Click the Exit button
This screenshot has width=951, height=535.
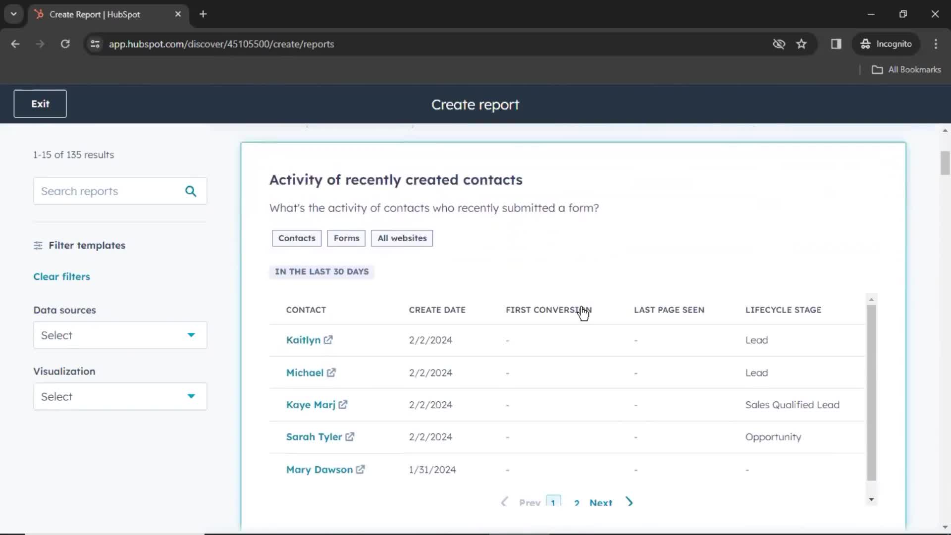point(40,104)
